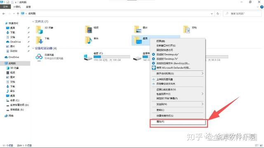
Task: Open the 查看 ribbon tab
Action: 28,7
